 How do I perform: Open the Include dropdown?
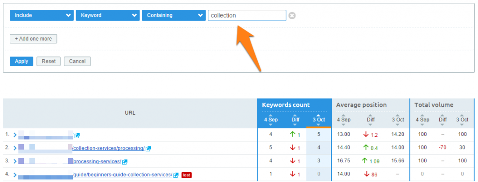click(42, 15)
